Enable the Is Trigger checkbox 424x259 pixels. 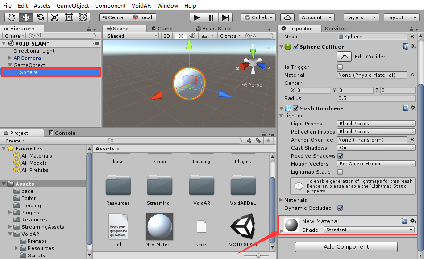pos(340,67)
